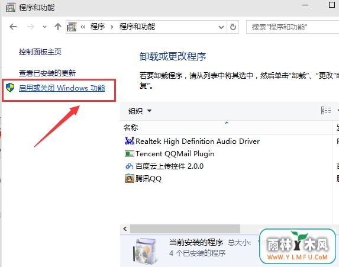Open the address bar history dropdown
This screenshot has width=339, height=267.
tap(221, 27)
